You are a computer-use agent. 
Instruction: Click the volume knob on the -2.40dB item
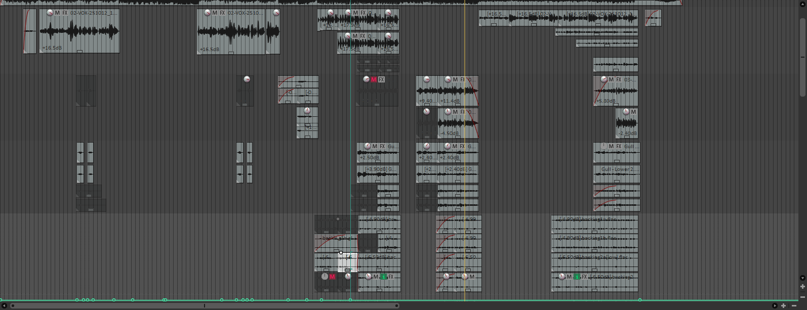click(x=626, y=112)
